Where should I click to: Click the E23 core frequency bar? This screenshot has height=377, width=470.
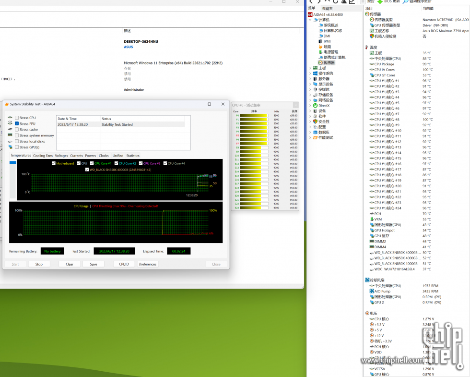(x=254, y=207)
